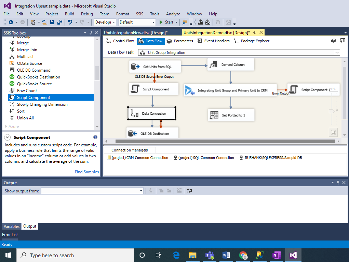
Task: Click the zoom fit-to-view button on canvas
Action: 333,132
